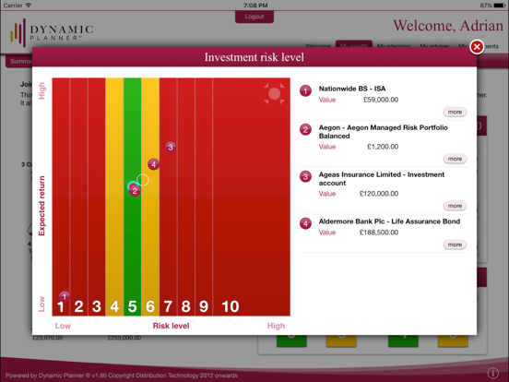Tap the hollow white circle marker on chart
The width and height of the screenshot is (509, 382).
point(143,180)
